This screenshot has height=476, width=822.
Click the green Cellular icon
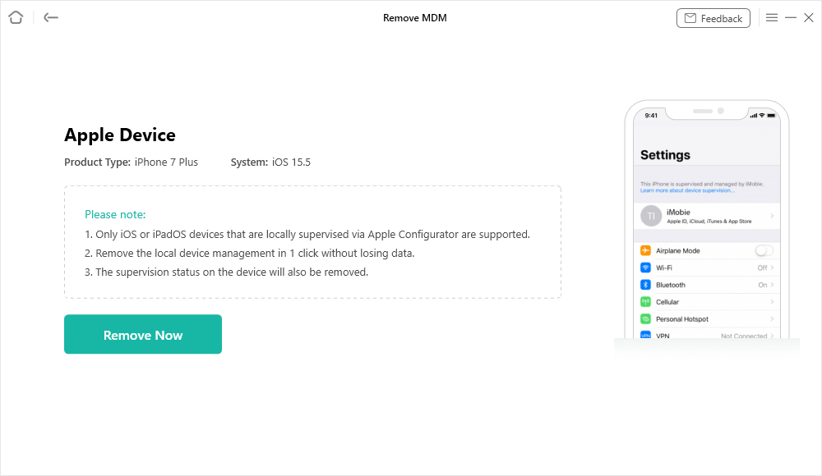[x=646, y=302]
